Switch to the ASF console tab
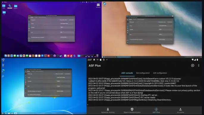Image resolution: width=204 pixels, height=115 pixels. 127,73
